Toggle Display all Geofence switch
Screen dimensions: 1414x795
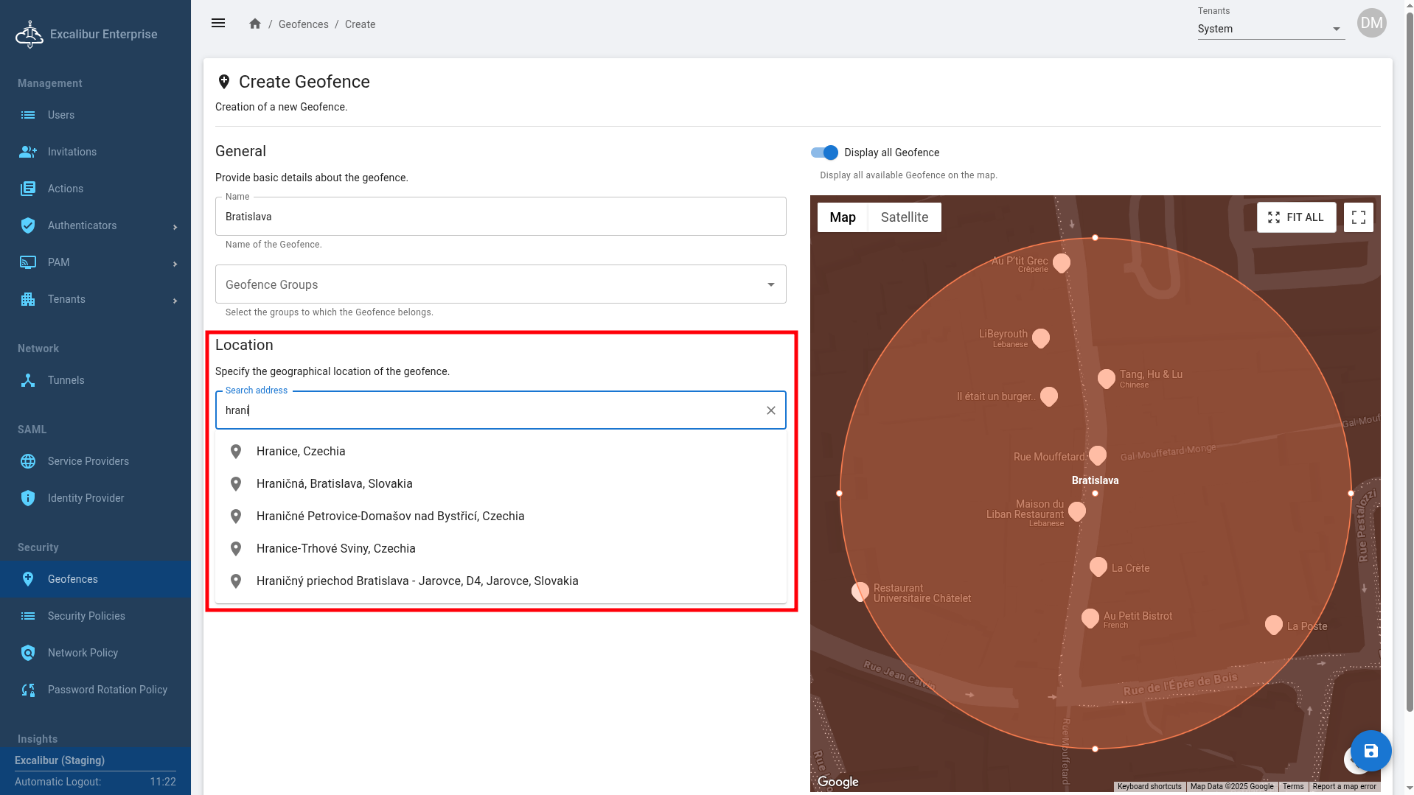(x=824, y=153)
